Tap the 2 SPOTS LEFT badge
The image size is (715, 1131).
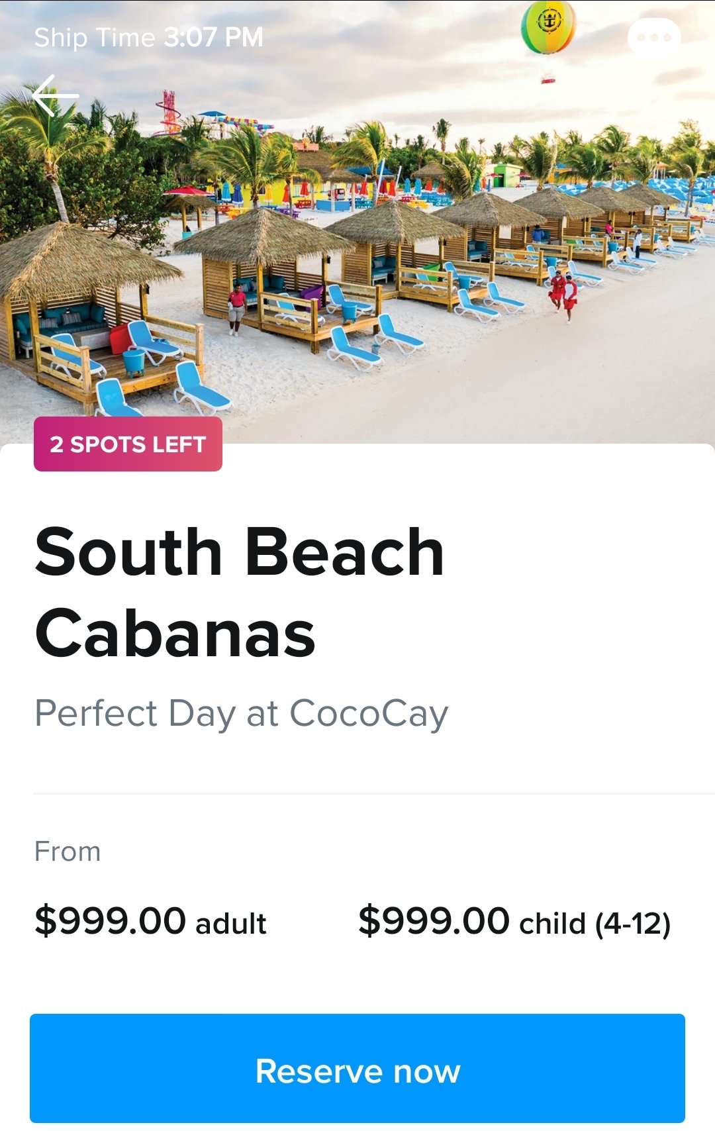click(x=128, y=444)
